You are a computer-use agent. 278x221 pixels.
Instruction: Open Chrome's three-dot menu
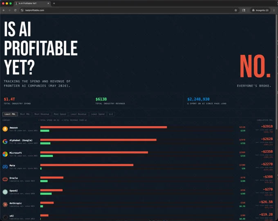(x=274, y=10)
